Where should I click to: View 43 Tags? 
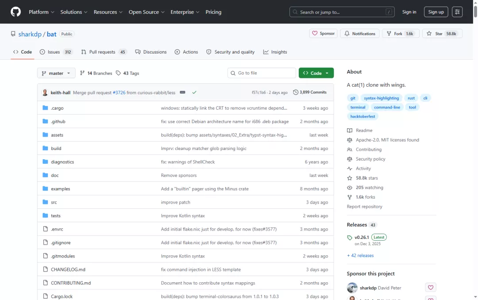click(x=127, y=73)
